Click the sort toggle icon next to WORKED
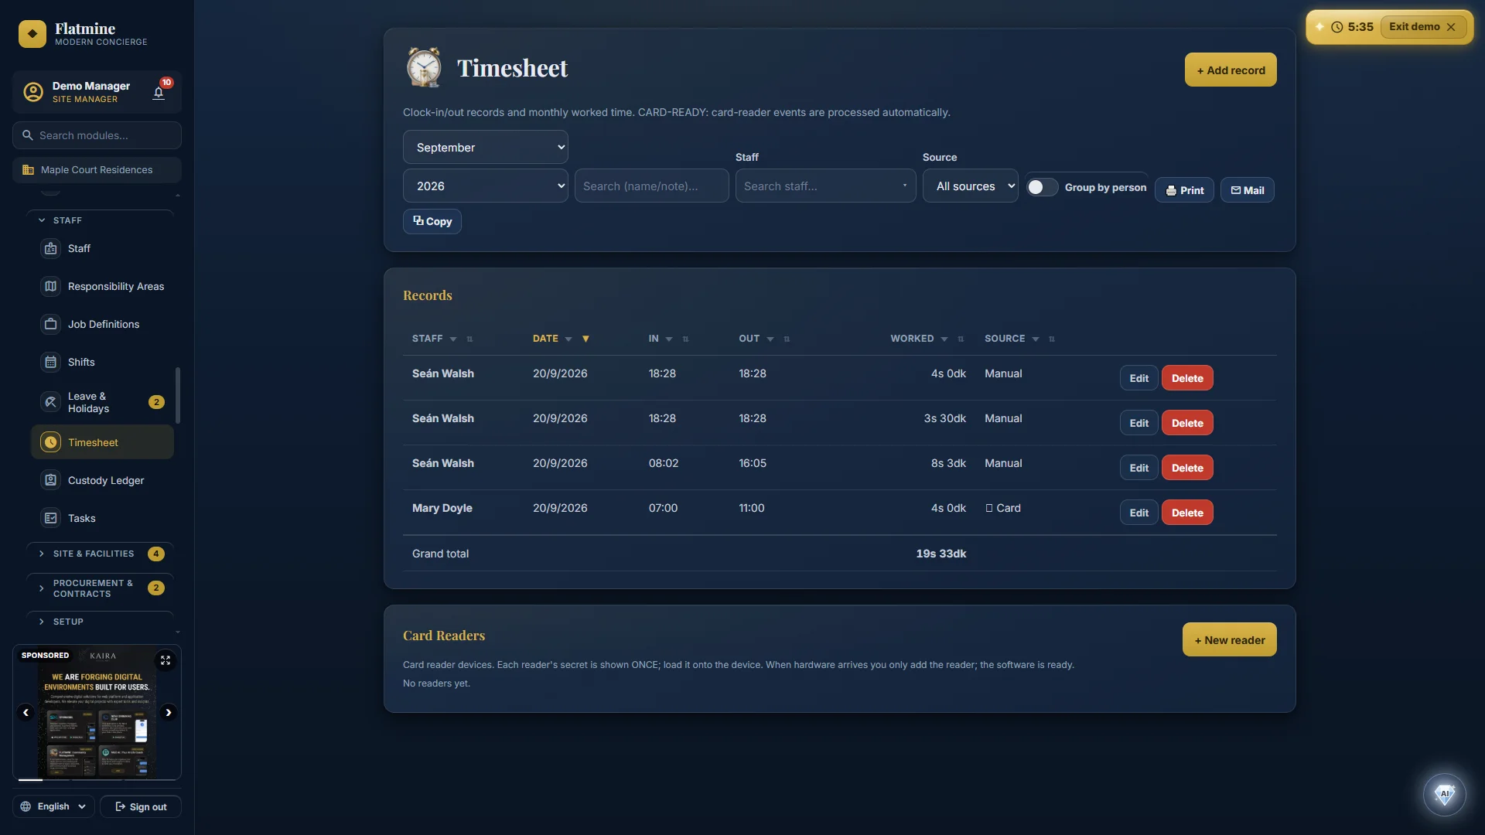The width and height of the screenshot is (1485, 835). (961, 339)
